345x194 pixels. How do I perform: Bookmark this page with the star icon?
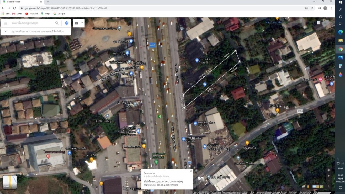click(312, 8)
